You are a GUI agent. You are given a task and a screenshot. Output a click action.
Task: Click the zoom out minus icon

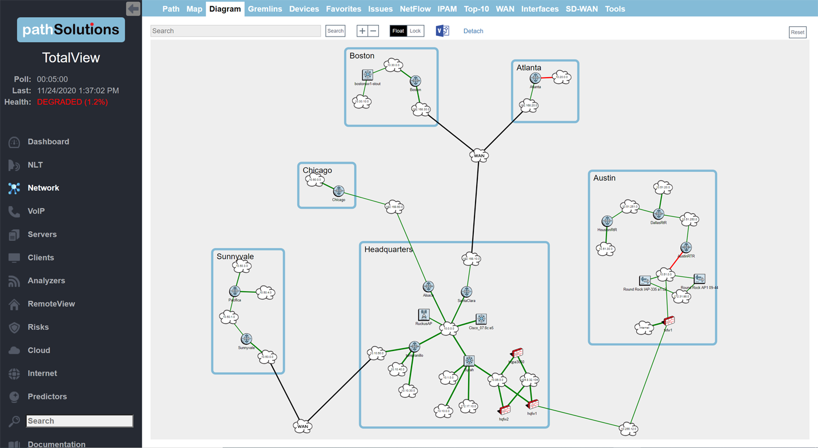[x=373, y=31]
